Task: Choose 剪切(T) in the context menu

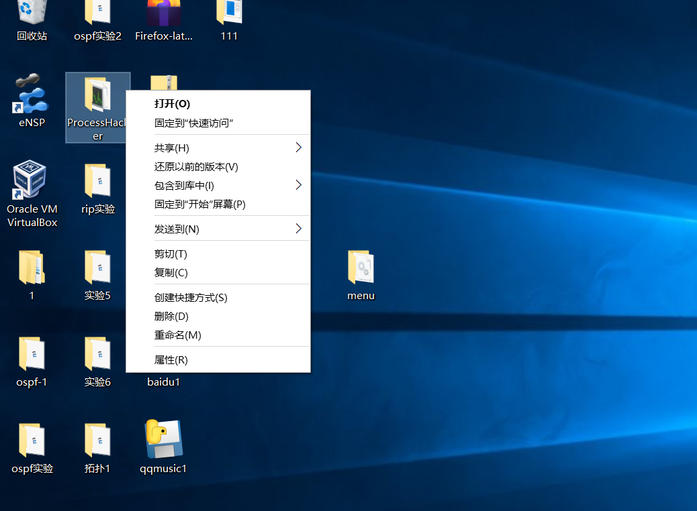Action: [x=218, y=254]
